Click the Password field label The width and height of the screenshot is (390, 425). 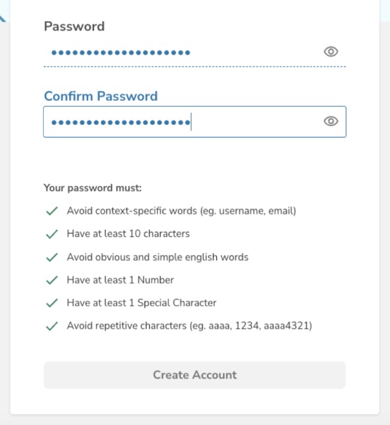click(74, 27)
